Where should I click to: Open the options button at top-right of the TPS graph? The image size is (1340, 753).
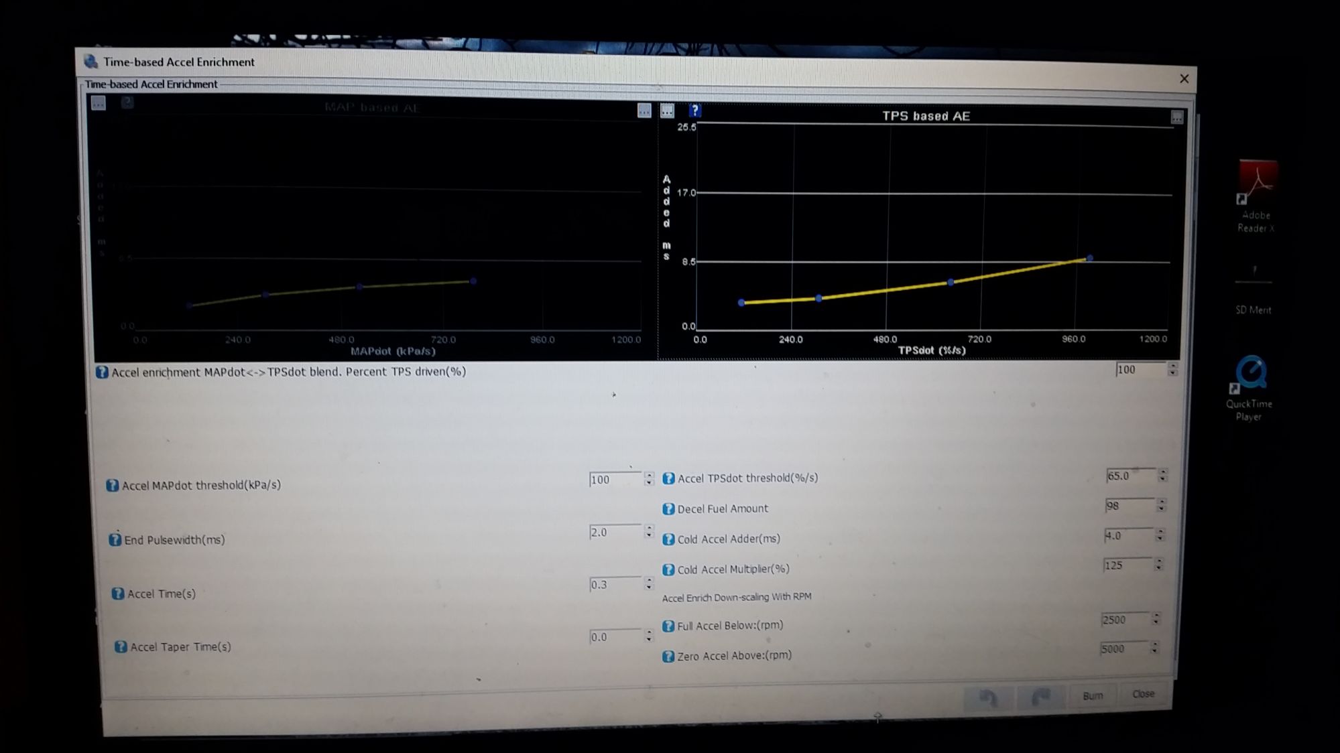point(1176,117)
